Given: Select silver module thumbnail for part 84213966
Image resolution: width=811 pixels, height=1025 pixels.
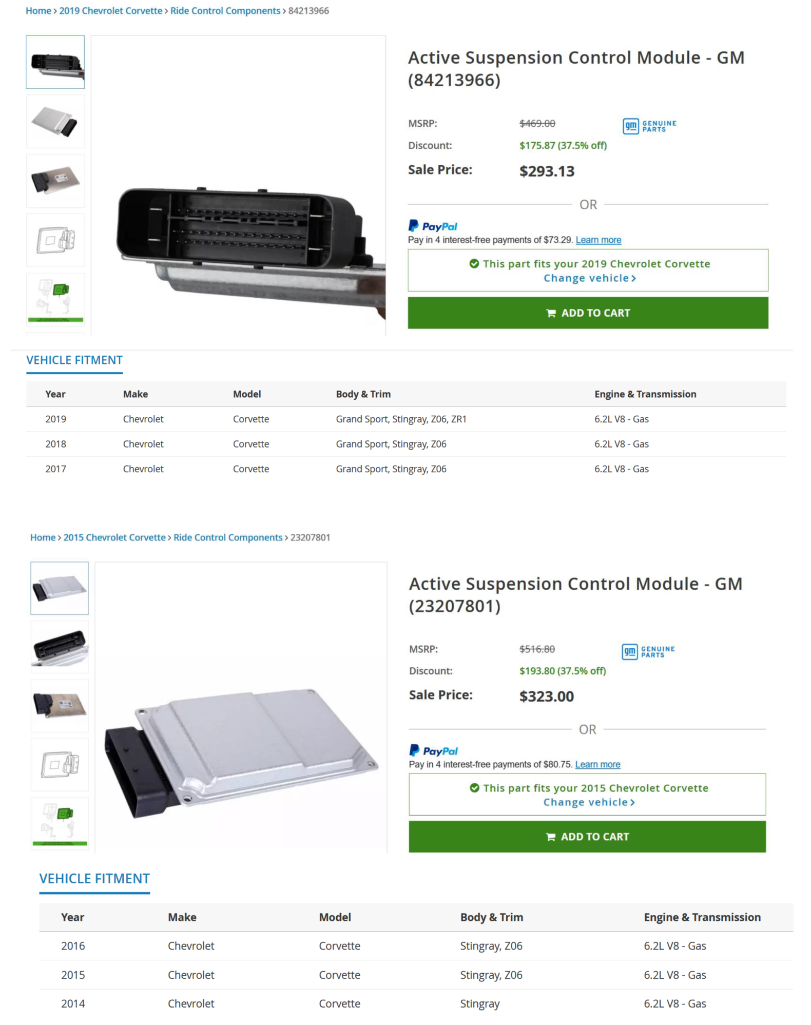Looking at the screenshot, I should click(x=55, y=122).
